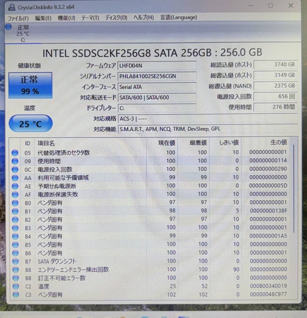Click raw value 000B00340019 in 温度 row

tap(268, 286)
